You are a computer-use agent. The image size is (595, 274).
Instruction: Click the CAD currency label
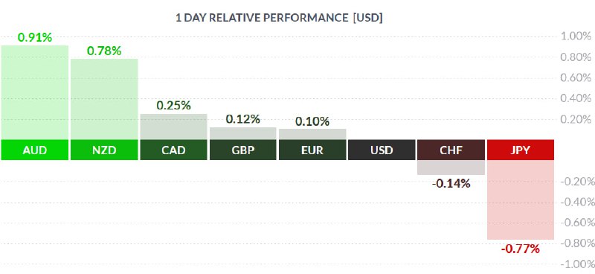tap(173, 150)
